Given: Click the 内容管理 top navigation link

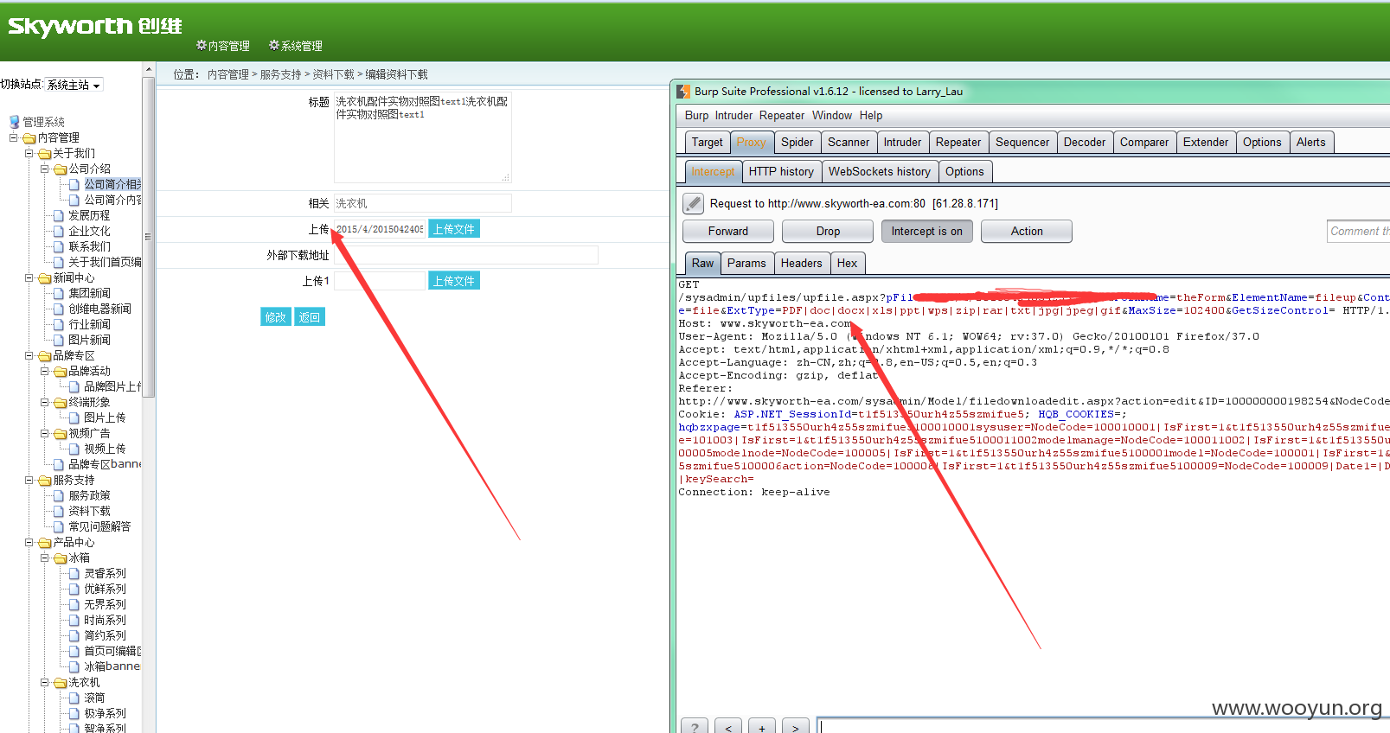Looking at the screenshot, I should (229, 46).
